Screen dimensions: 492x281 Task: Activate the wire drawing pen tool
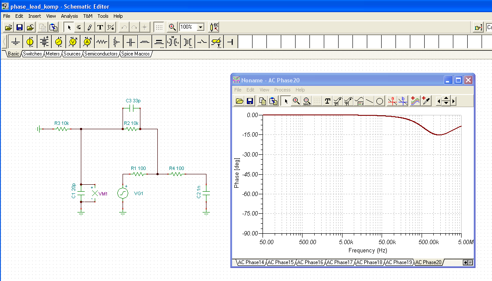coord(90,27)
